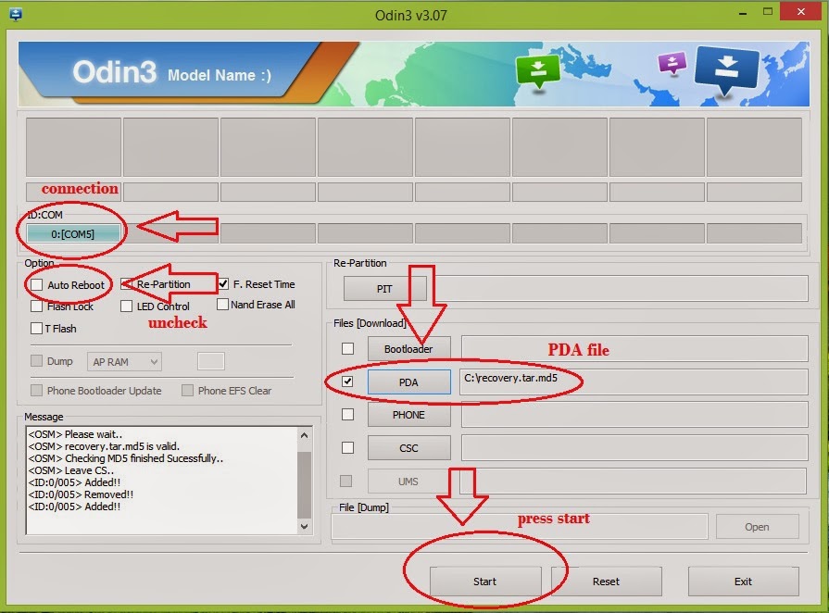
Task: Click the PDA file button
Action: 408,382
